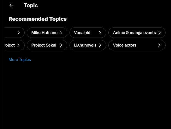Select the Voice actors topic

coord(125,45)
